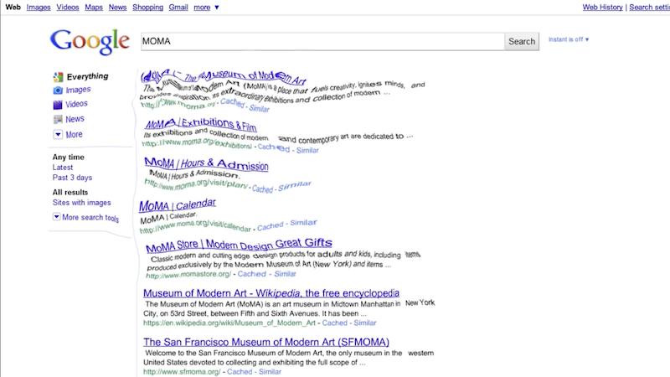
Task: Click the 'All results' filter
Action: tap(70, 193)
